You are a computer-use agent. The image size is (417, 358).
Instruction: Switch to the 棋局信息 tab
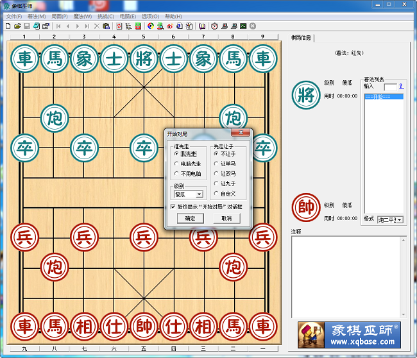[x=301, y=38]
